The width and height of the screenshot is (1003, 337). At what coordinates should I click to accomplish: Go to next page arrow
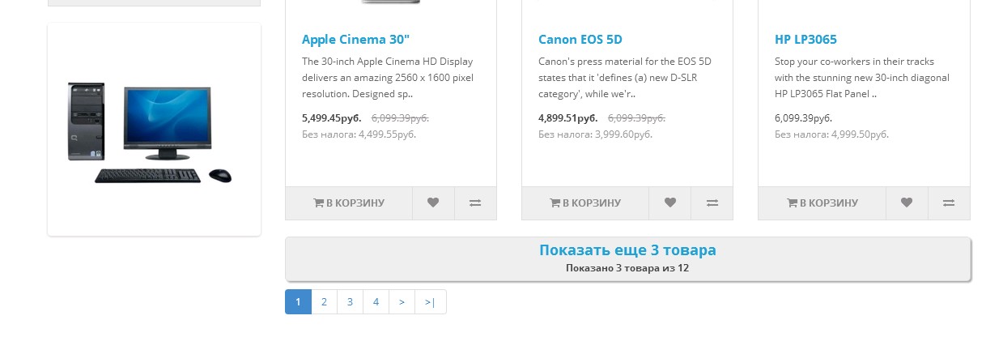point(402,301)
